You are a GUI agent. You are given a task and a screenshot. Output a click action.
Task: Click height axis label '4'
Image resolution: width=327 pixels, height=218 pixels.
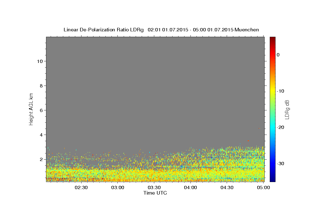tap(41, 135)
